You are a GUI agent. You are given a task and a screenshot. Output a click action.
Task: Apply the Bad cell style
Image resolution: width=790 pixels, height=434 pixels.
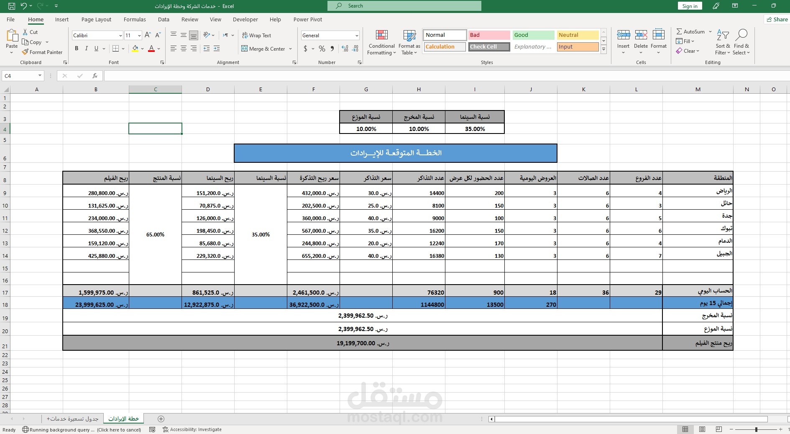(489, 35)
